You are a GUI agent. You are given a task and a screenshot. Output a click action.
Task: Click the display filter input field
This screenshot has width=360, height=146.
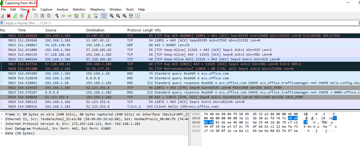tap(182, 23)
